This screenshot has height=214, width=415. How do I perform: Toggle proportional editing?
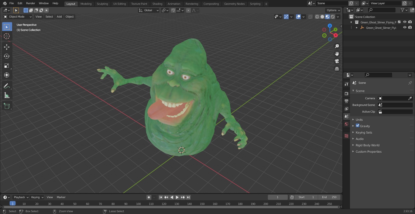(x=188, y=10)
